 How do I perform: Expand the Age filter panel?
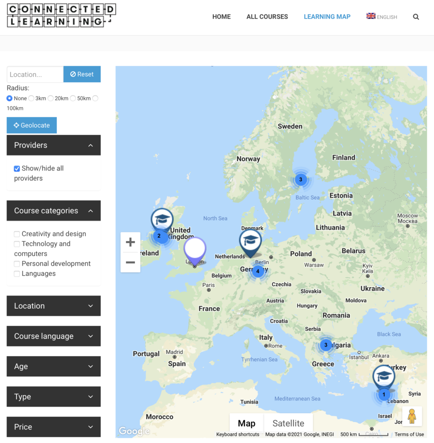pyautogui.click(x=54, y=366)
